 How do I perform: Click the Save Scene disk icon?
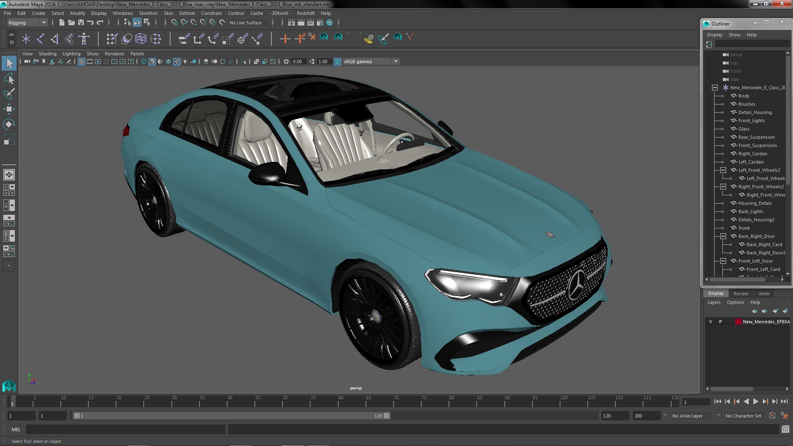click(x=81, y=23)
